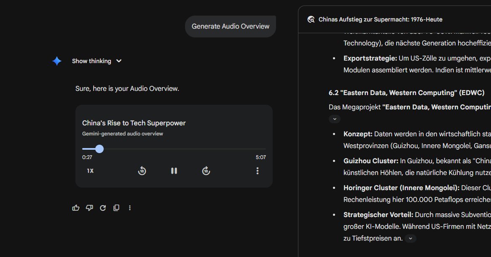The image size is (491, 257).
Task: Pause the audio overview playback
Action: point(174,171)
